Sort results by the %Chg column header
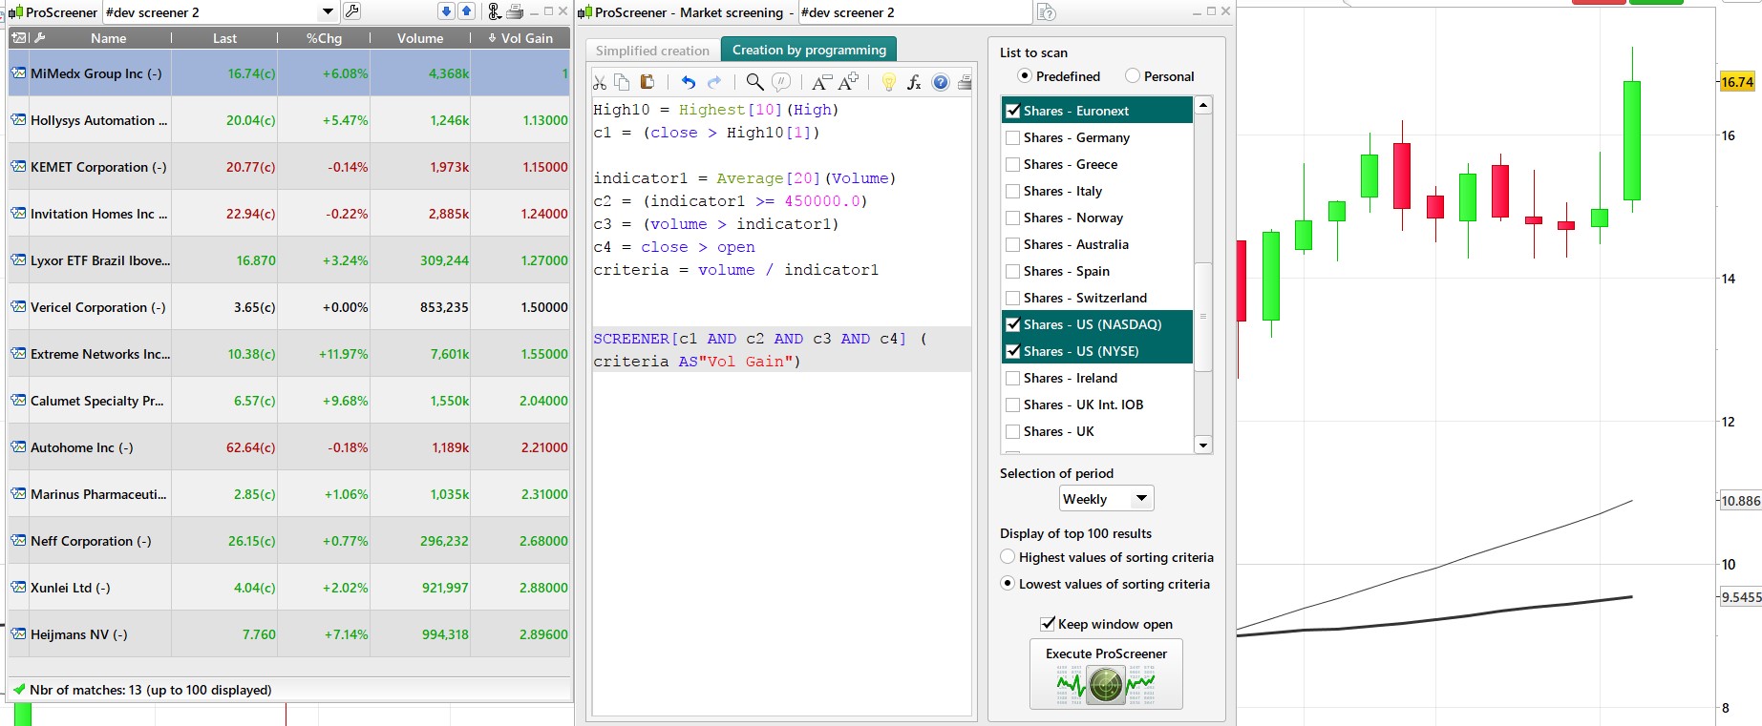This screenshot has width=1762, height=726. click(x=324, y=38)
